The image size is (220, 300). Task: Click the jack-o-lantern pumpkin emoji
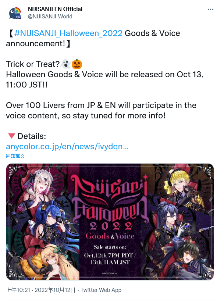coord(77,64)
